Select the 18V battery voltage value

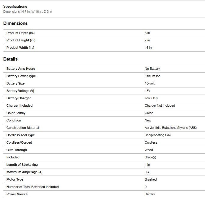(x=147, y=91)
